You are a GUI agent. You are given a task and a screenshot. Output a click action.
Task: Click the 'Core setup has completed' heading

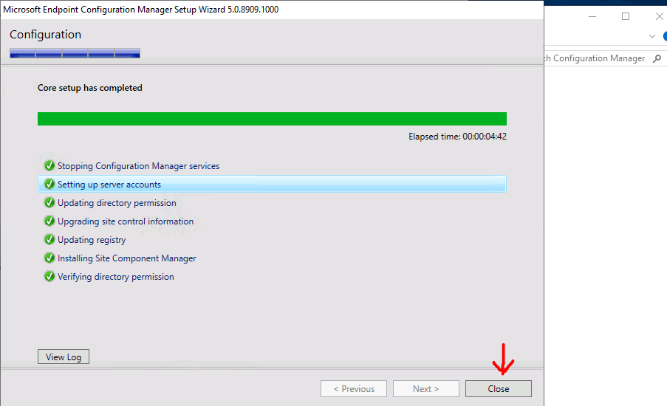click(90, 88)
